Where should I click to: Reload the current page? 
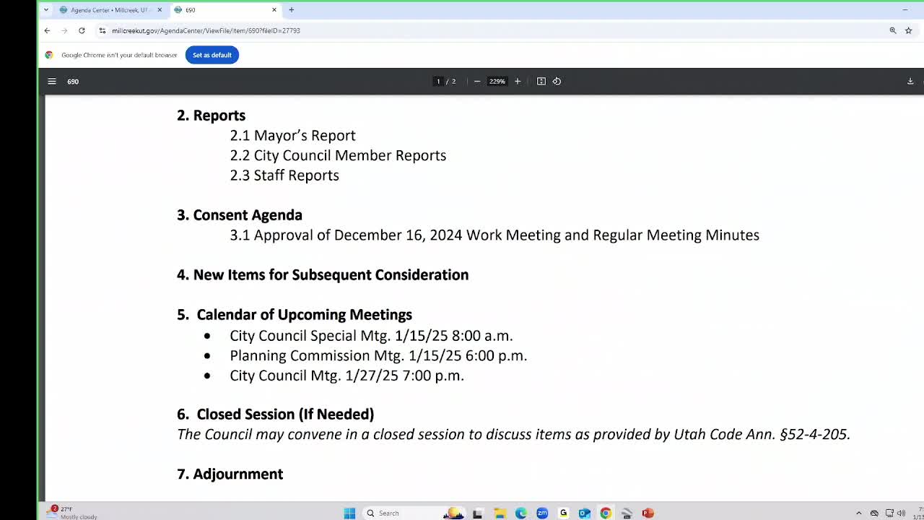(x=82, y=31)
